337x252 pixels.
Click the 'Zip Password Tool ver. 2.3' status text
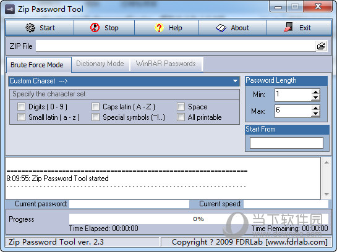[x=56, y=242]
